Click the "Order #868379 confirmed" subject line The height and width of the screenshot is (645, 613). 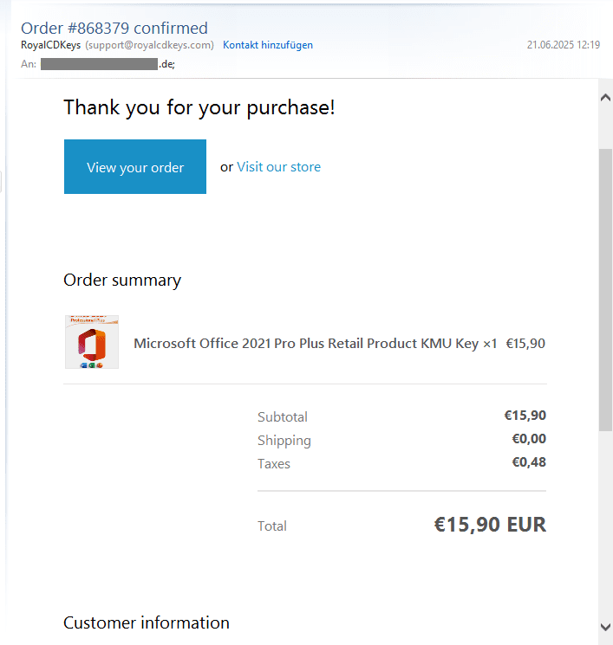point(114,29)
